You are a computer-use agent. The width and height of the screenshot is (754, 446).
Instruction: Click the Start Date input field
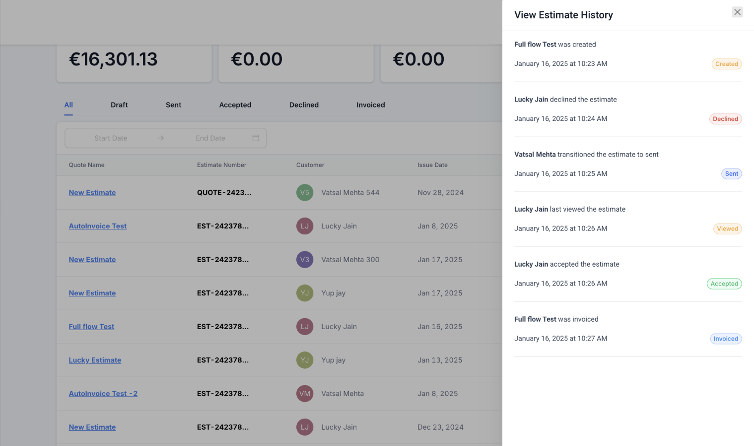click(111, 138)
